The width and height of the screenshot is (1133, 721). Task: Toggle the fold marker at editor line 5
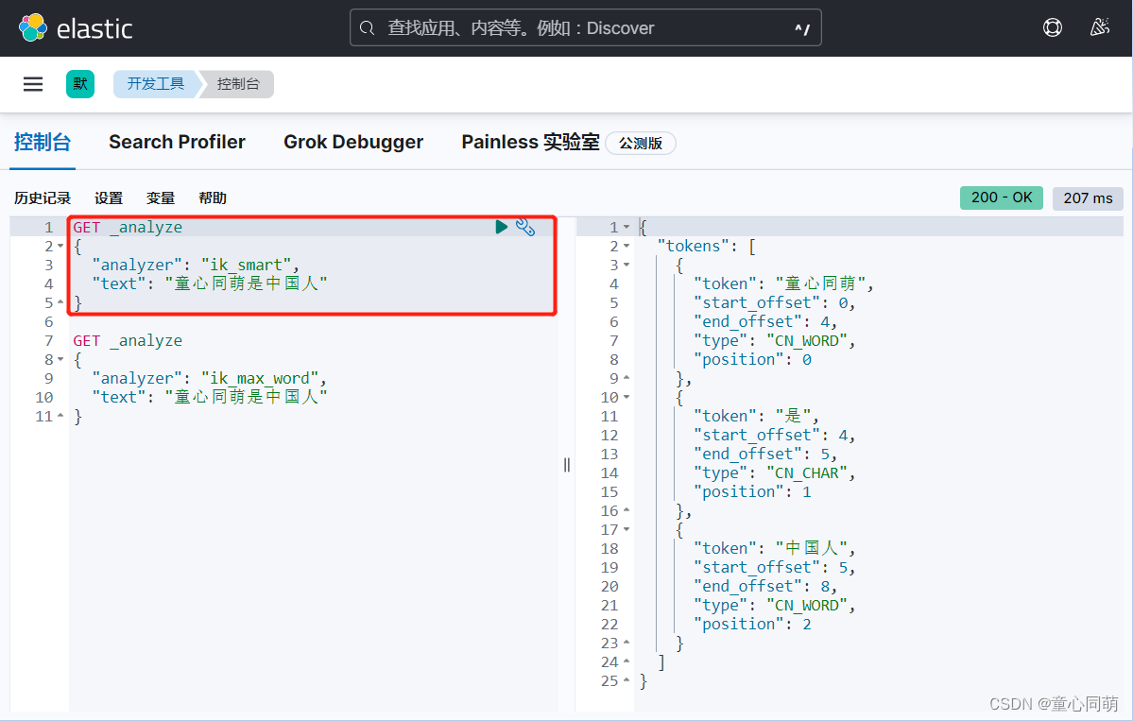tap(60, 302)
